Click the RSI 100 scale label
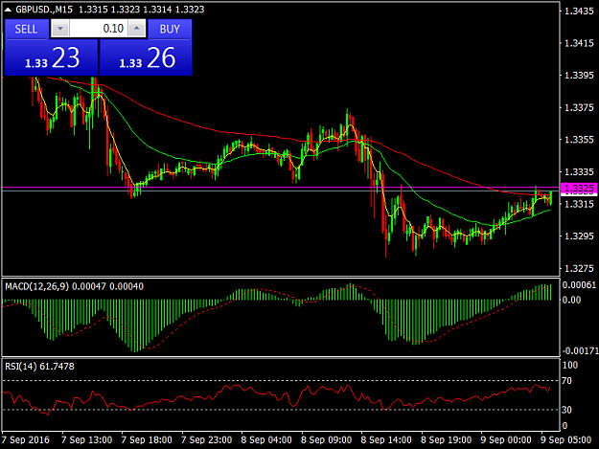 point(570,365)
